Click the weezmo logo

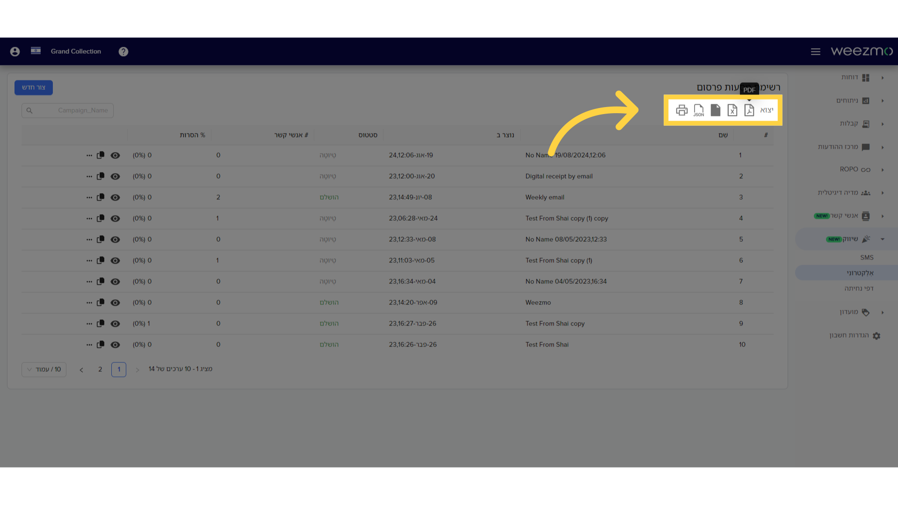tap(862, 51)
